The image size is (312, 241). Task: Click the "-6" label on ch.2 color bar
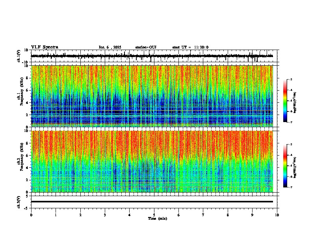tap(290, 176)
